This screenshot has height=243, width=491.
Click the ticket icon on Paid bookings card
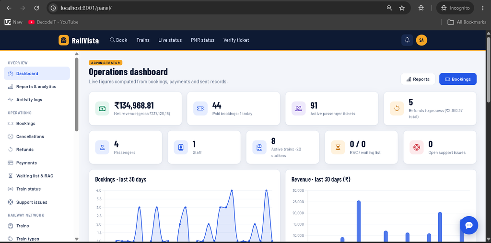pyautogui.click(x=200, y=108)
